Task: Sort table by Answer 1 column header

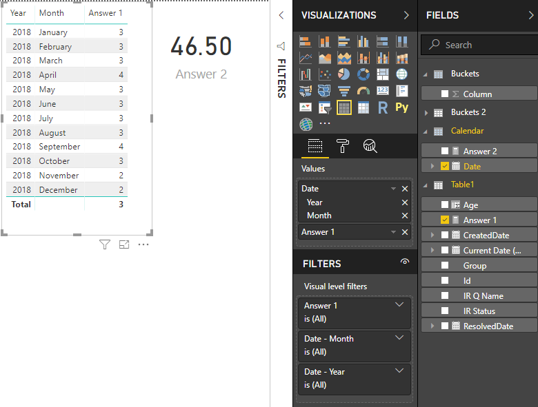Action: tap(106, 13)
